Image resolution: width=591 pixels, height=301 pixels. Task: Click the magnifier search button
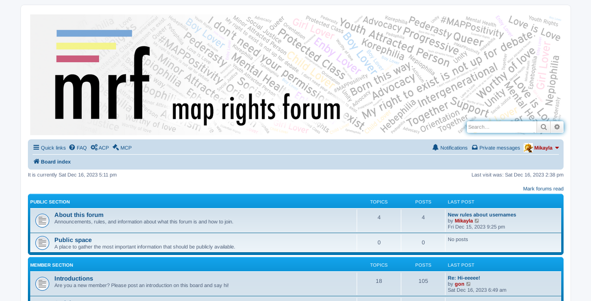[x=544, y=127]
